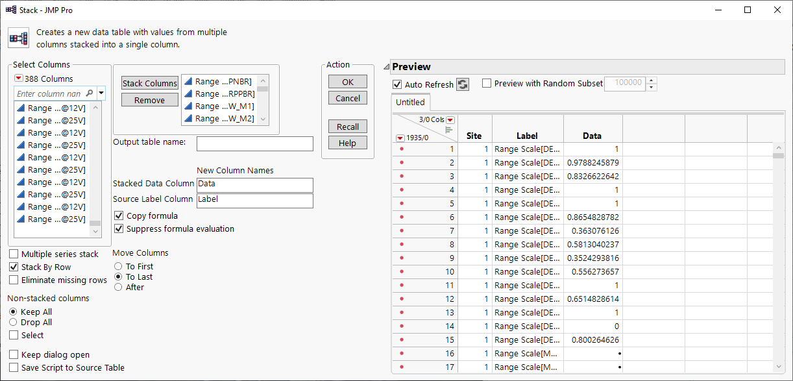Disable the Copy formula checkbox
793x381 pixels.
pos(119,215)
